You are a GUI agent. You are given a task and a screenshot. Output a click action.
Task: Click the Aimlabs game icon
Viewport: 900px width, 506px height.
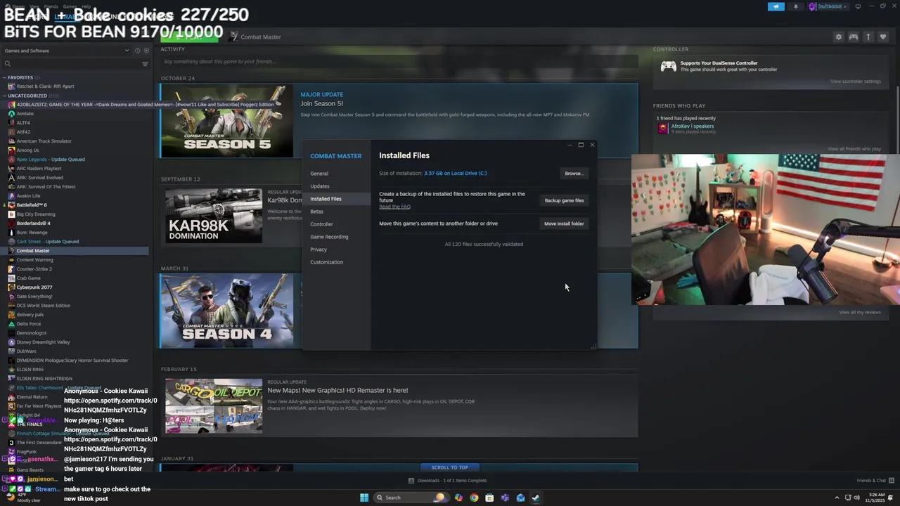pyautogui.click(x=11, y=113)
